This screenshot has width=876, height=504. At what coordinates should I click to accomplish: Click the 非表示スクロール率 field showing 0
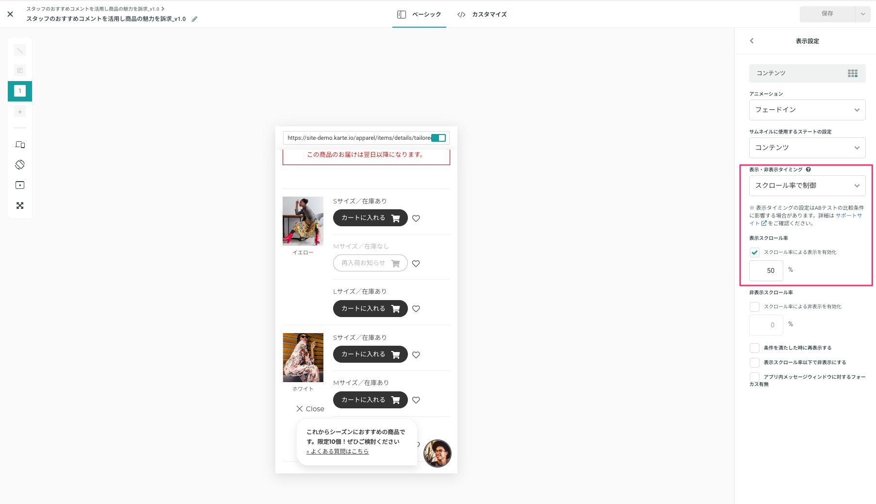coord(766,325)
